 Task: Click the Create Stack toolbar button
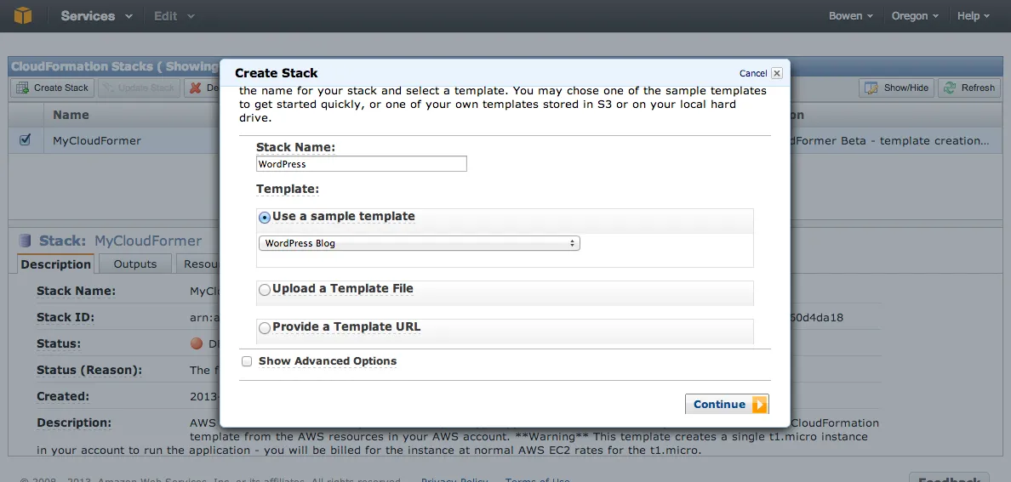53,88
